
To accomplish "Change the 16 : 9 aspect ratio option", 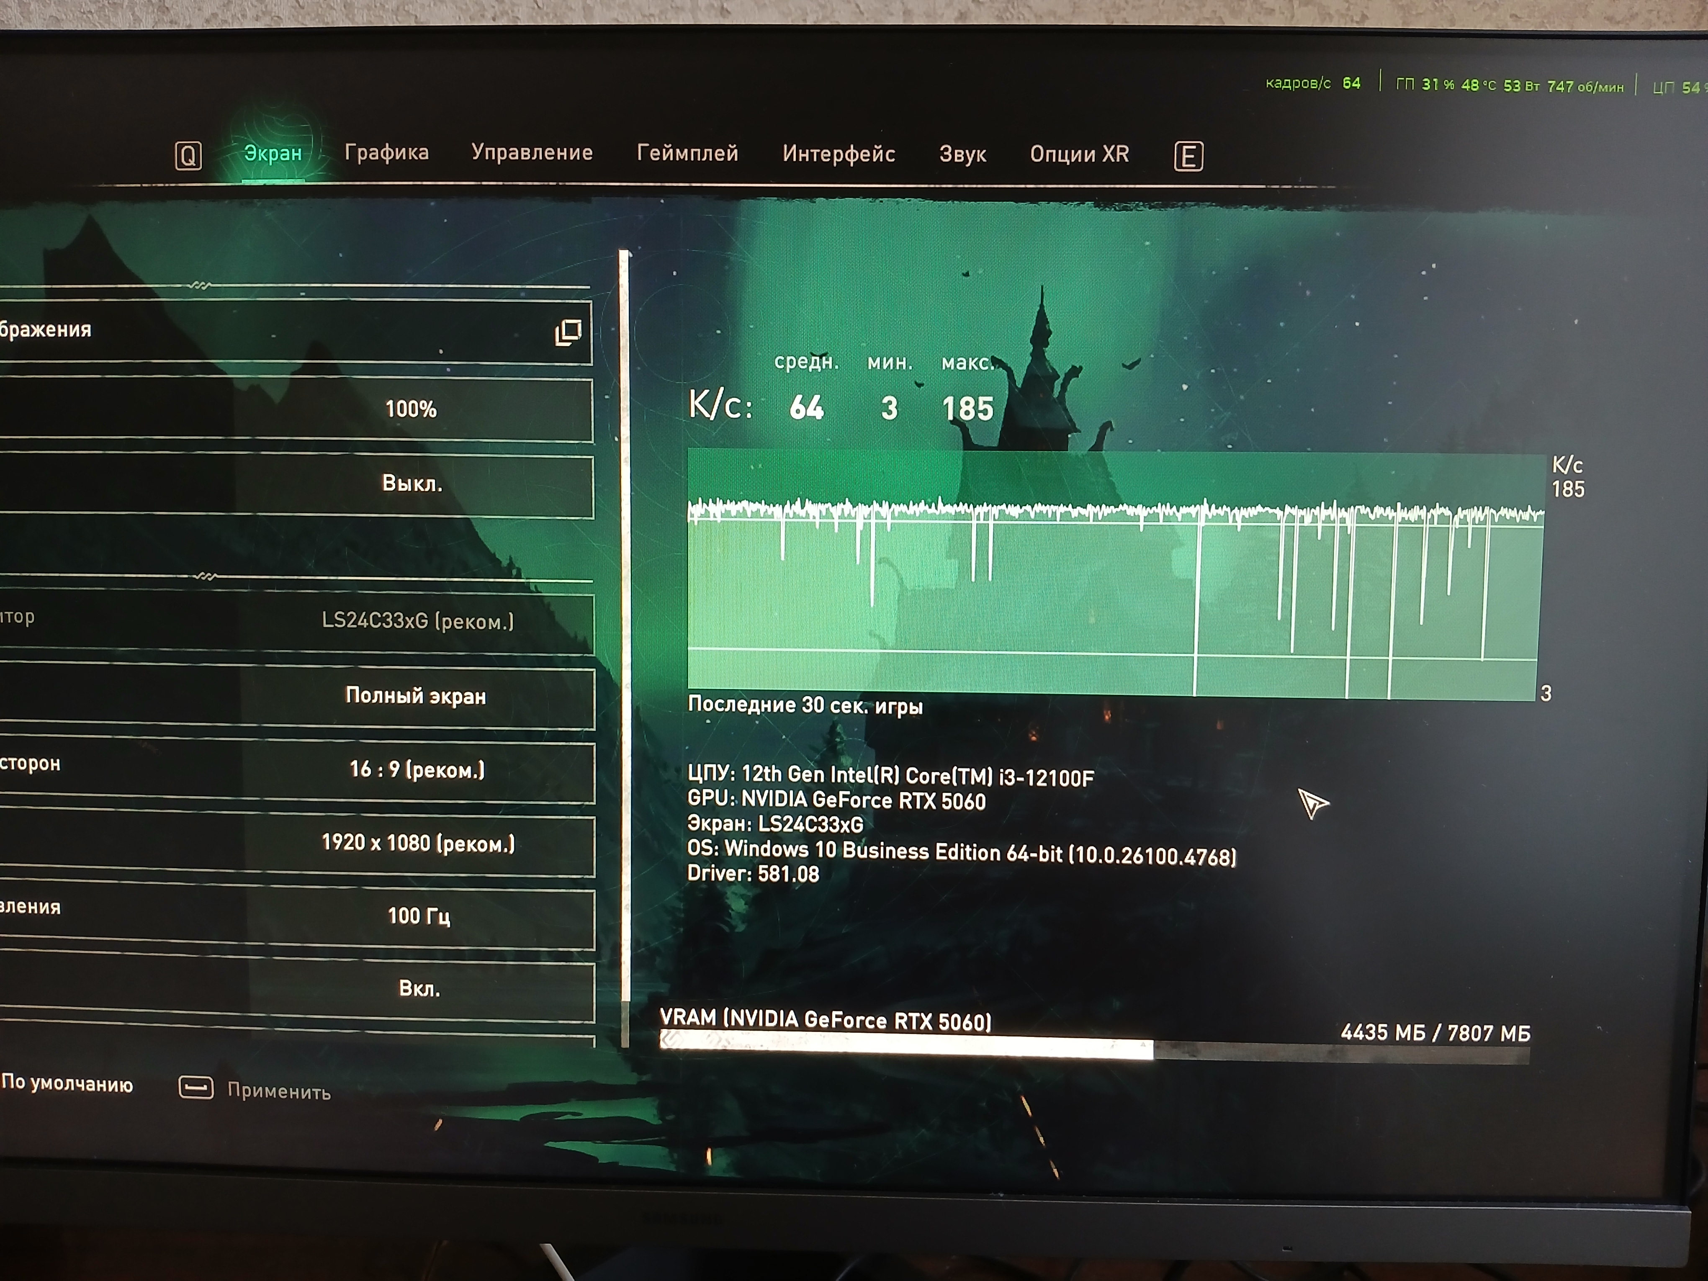I will click(x=417, y=770).
